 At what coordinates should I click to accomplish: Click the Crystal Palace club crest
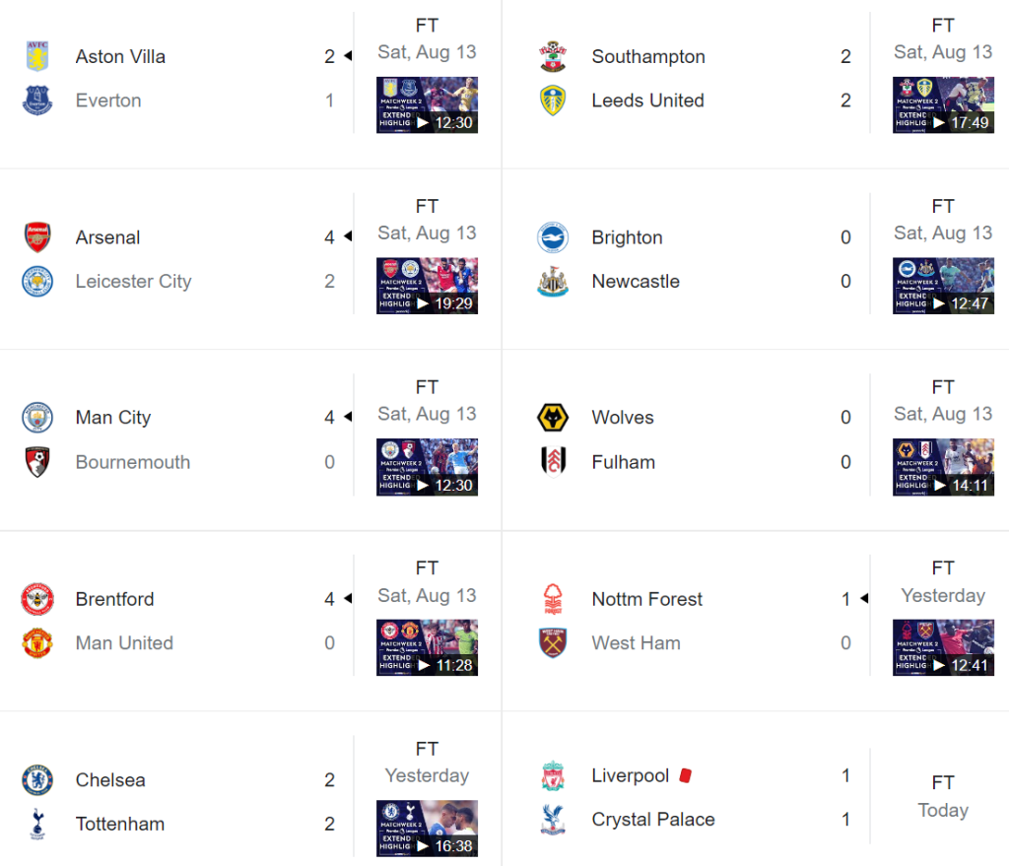[553, 820]
